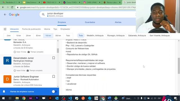The width and height of the screenshot is (180, 101).
Task: Bookmark the Desarrollador Junior job
Action: tap(54, 58)
